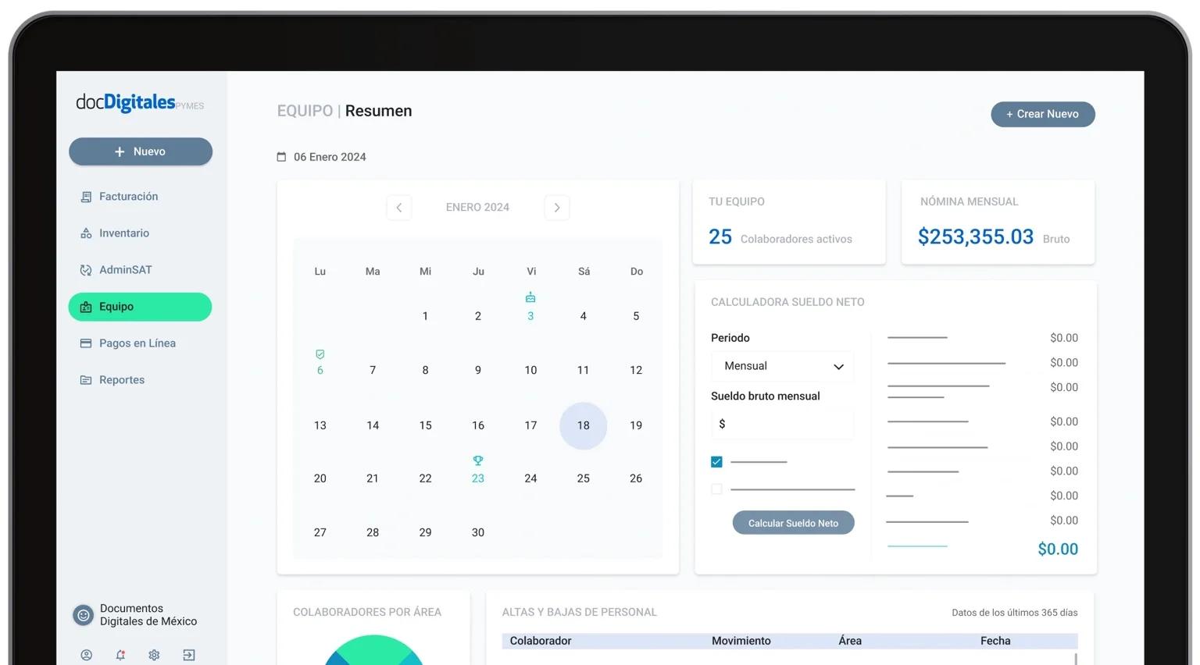Uncheck the checked box in the calculator

click(x=716, y=461)
